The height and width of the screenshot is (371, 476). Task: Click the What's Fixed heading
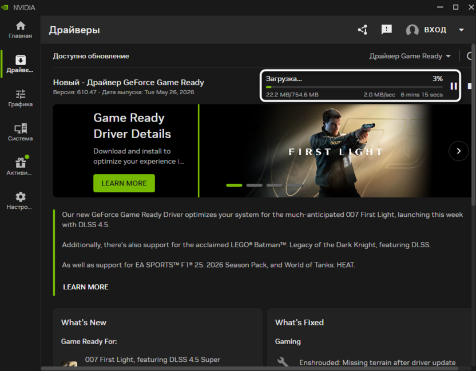click(299, 322)
